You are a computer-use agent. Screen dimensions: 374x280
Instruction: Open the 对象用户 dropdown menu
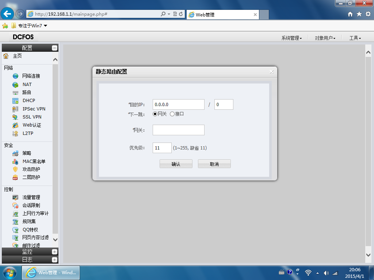point(325,38)
